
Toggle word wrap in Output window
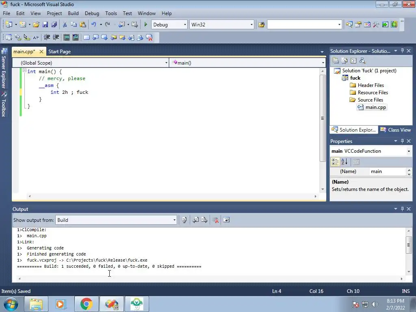[226, 220]
